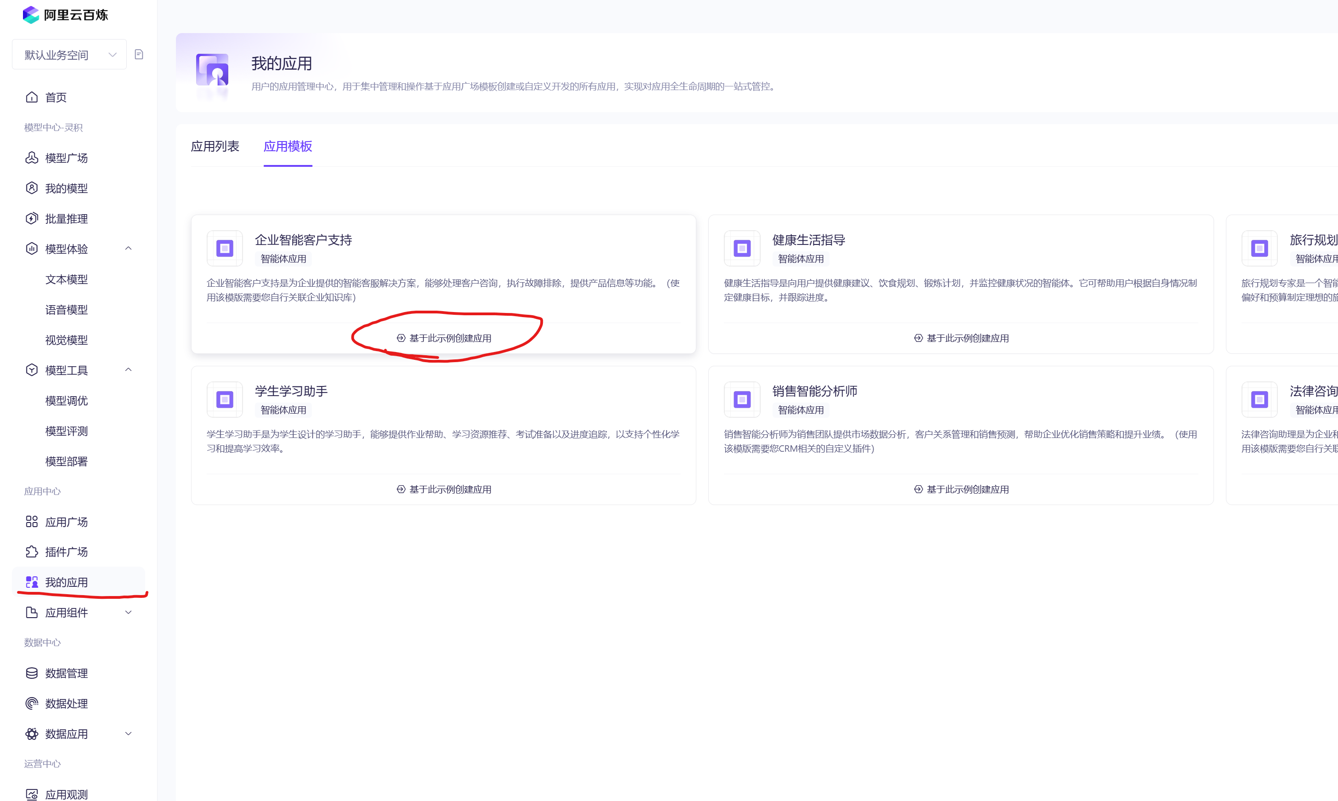Collapse the 模型体验 sidebar section

click(x=129, y=248)
